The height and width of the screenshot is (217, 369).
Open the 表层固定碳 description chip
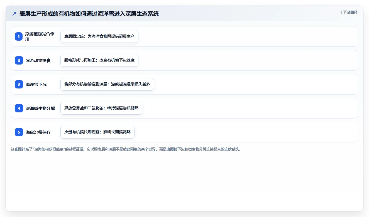99,36
